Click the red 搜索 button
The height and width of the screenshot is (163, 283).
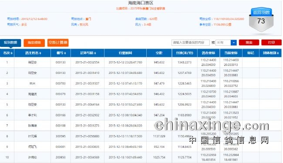249,43
